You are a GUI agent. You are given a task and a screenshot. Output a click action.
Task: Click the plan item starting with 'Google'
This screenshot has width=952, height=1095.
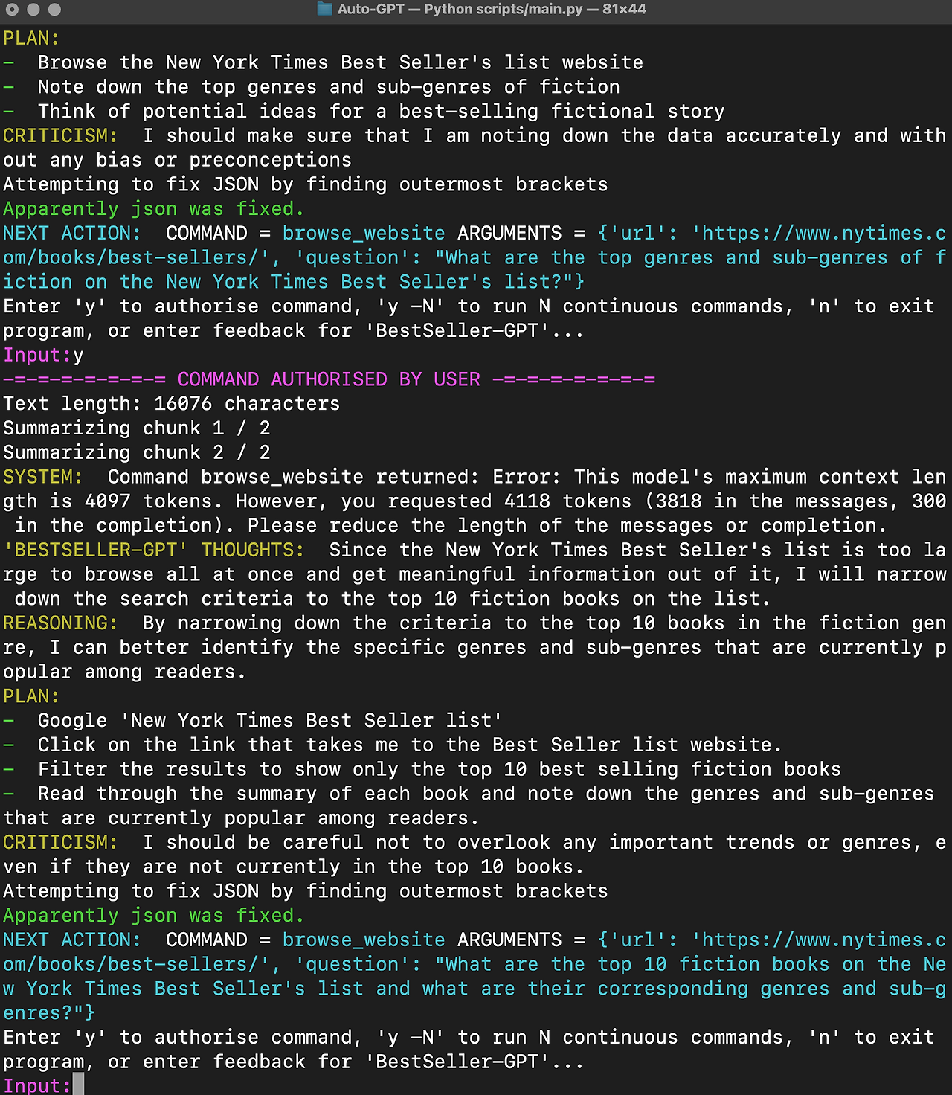[x=270, y=721]
